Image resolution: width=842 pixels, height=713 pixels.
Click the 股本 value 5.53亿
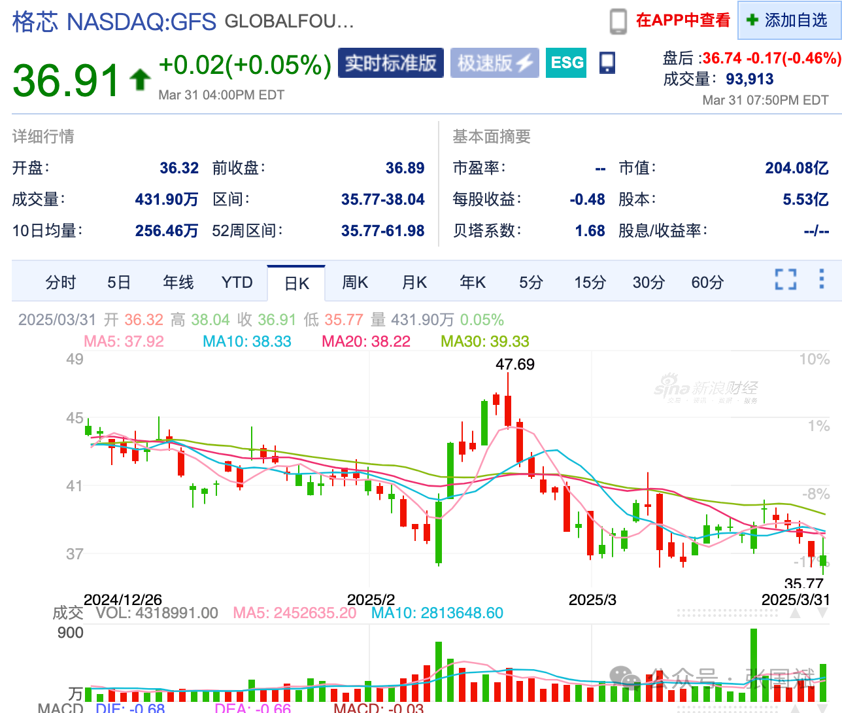point(805,200)
